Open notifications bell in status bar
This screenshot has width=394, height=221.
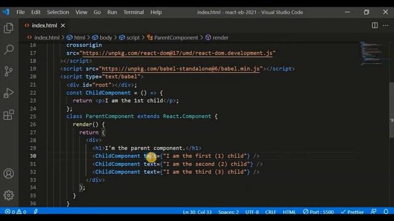coord(386,212)
